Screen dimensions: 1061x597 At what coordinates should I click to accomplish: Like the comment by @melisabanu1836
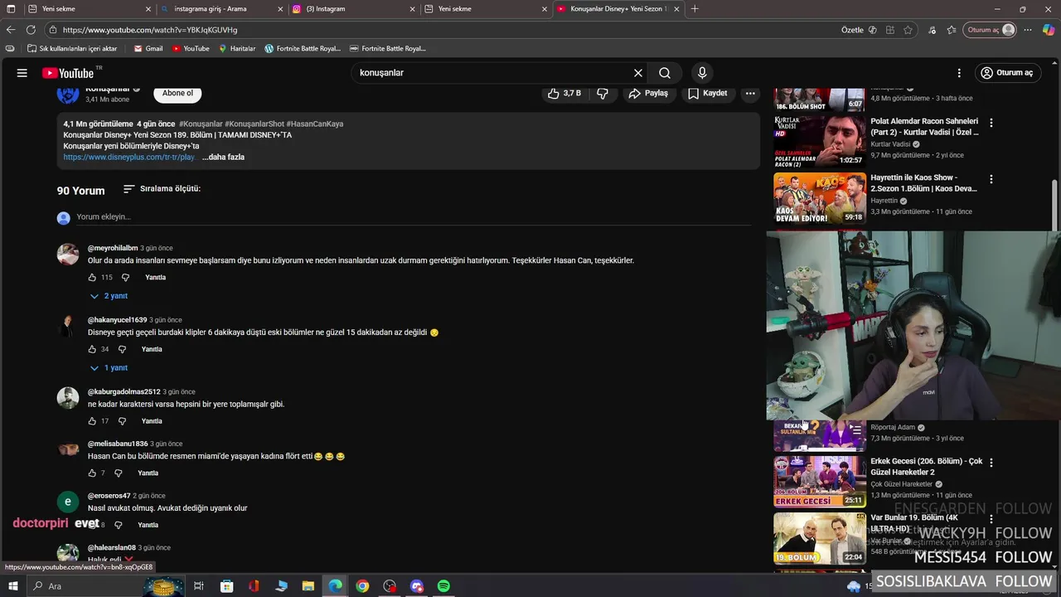point(92,473)
